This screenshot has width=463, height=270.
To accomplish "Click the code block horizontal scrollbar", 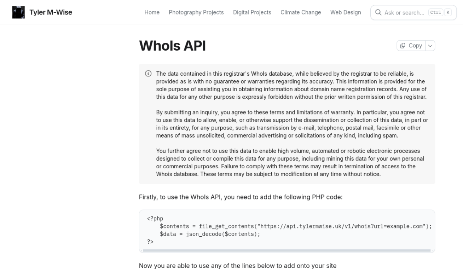I will point(286,250).
